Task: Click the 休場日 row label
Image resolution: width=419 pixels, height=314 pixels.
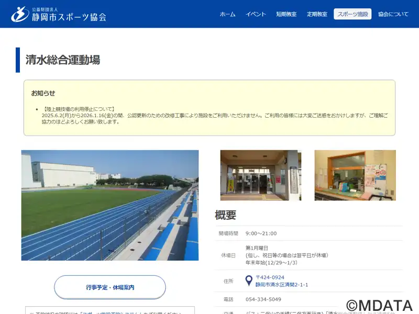Action: [x=228, y=255]
